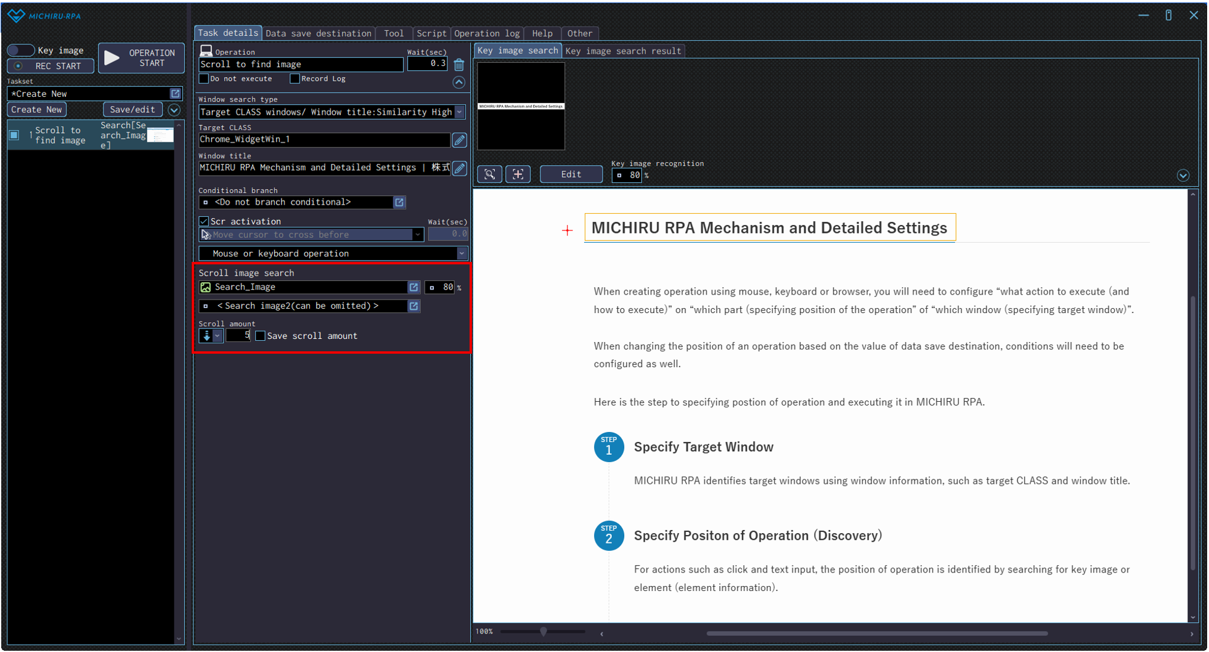Expand the Window search type dropdown
Image resolution: width=1209 pixels, height=652 pixels.
tap(460, 112)
